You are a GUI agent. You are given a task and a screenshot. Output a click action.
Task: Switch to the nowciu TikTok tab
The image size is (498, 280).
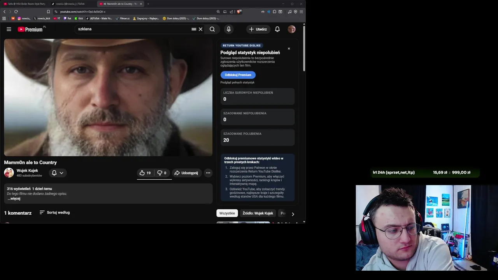point(72,4)
